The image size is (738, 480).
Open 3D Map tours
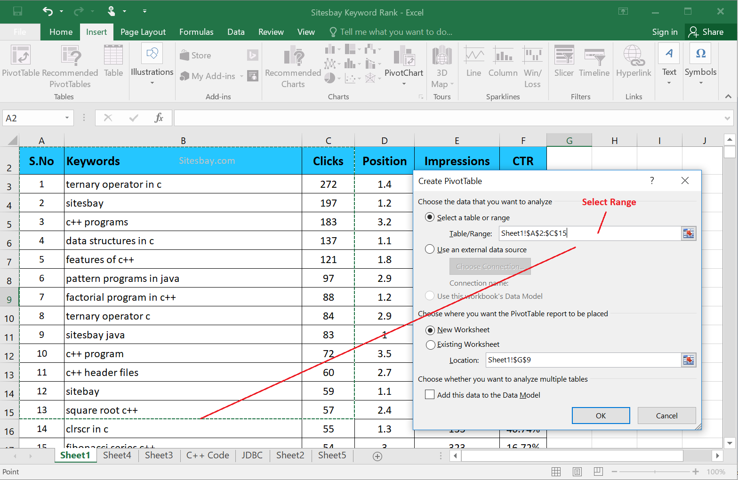(442, 66)
